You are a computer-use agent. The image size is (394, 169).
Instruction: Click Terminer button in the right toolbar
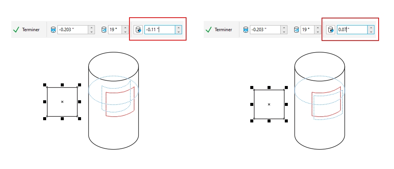click(x=218, y=30)
